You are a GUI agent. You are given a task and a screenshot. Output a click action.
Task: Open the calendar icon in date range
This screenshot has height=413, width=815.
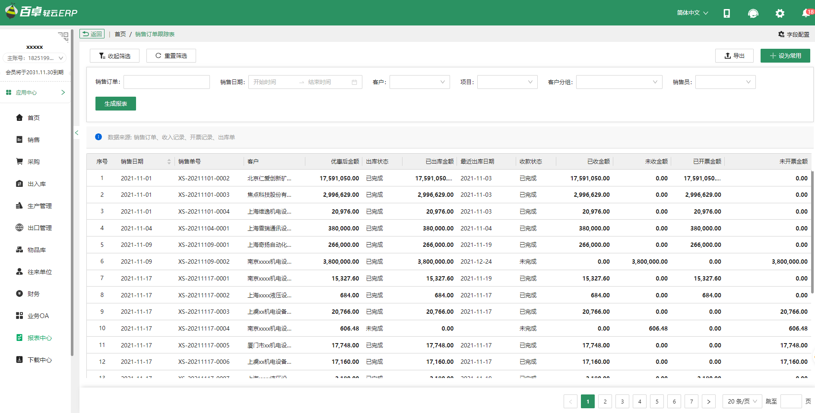click(x=354, y=82)
